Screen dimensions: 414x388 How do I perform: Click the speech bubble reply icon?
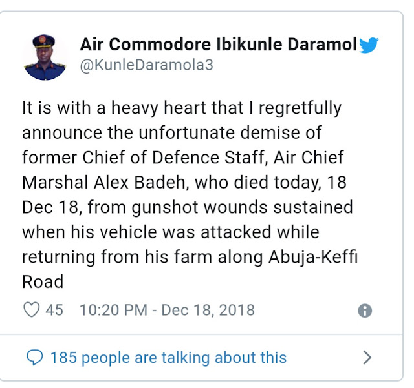pos(36,357)
